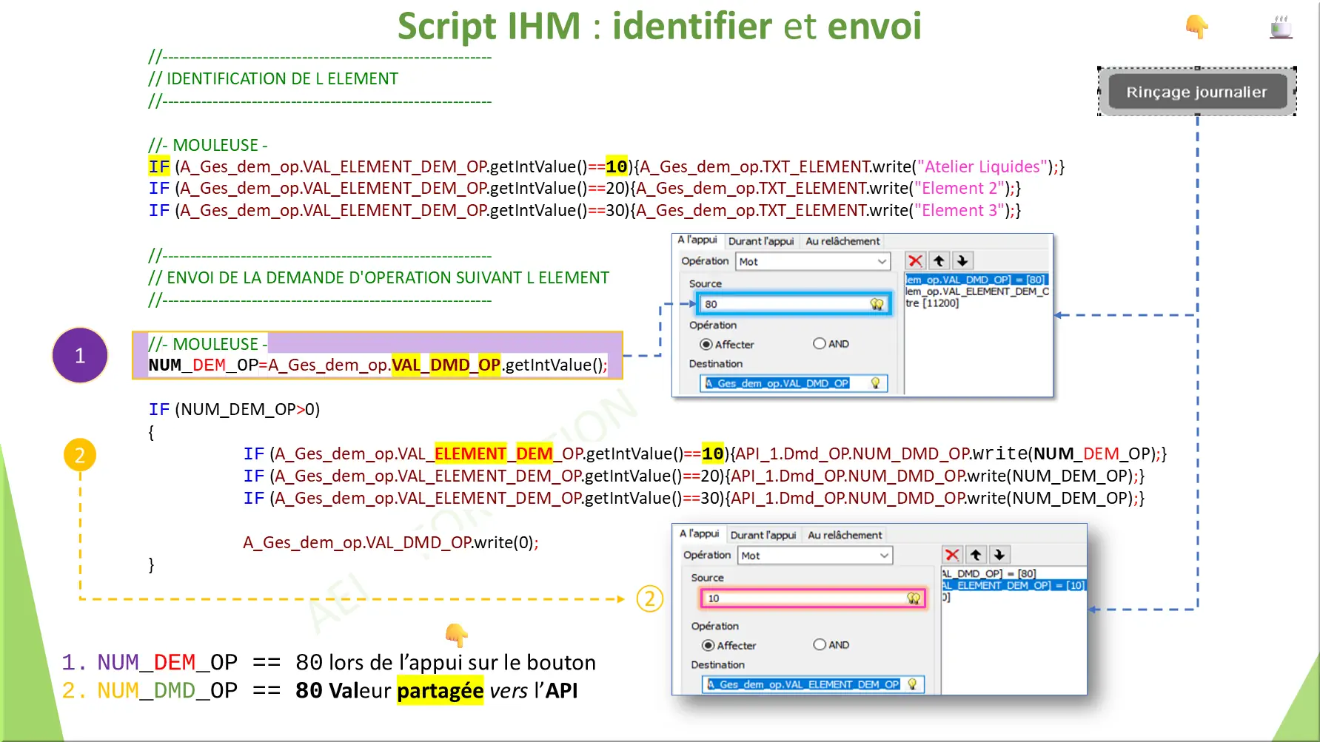Click the pointing hand icon near the title

[x=1196, y=25]
